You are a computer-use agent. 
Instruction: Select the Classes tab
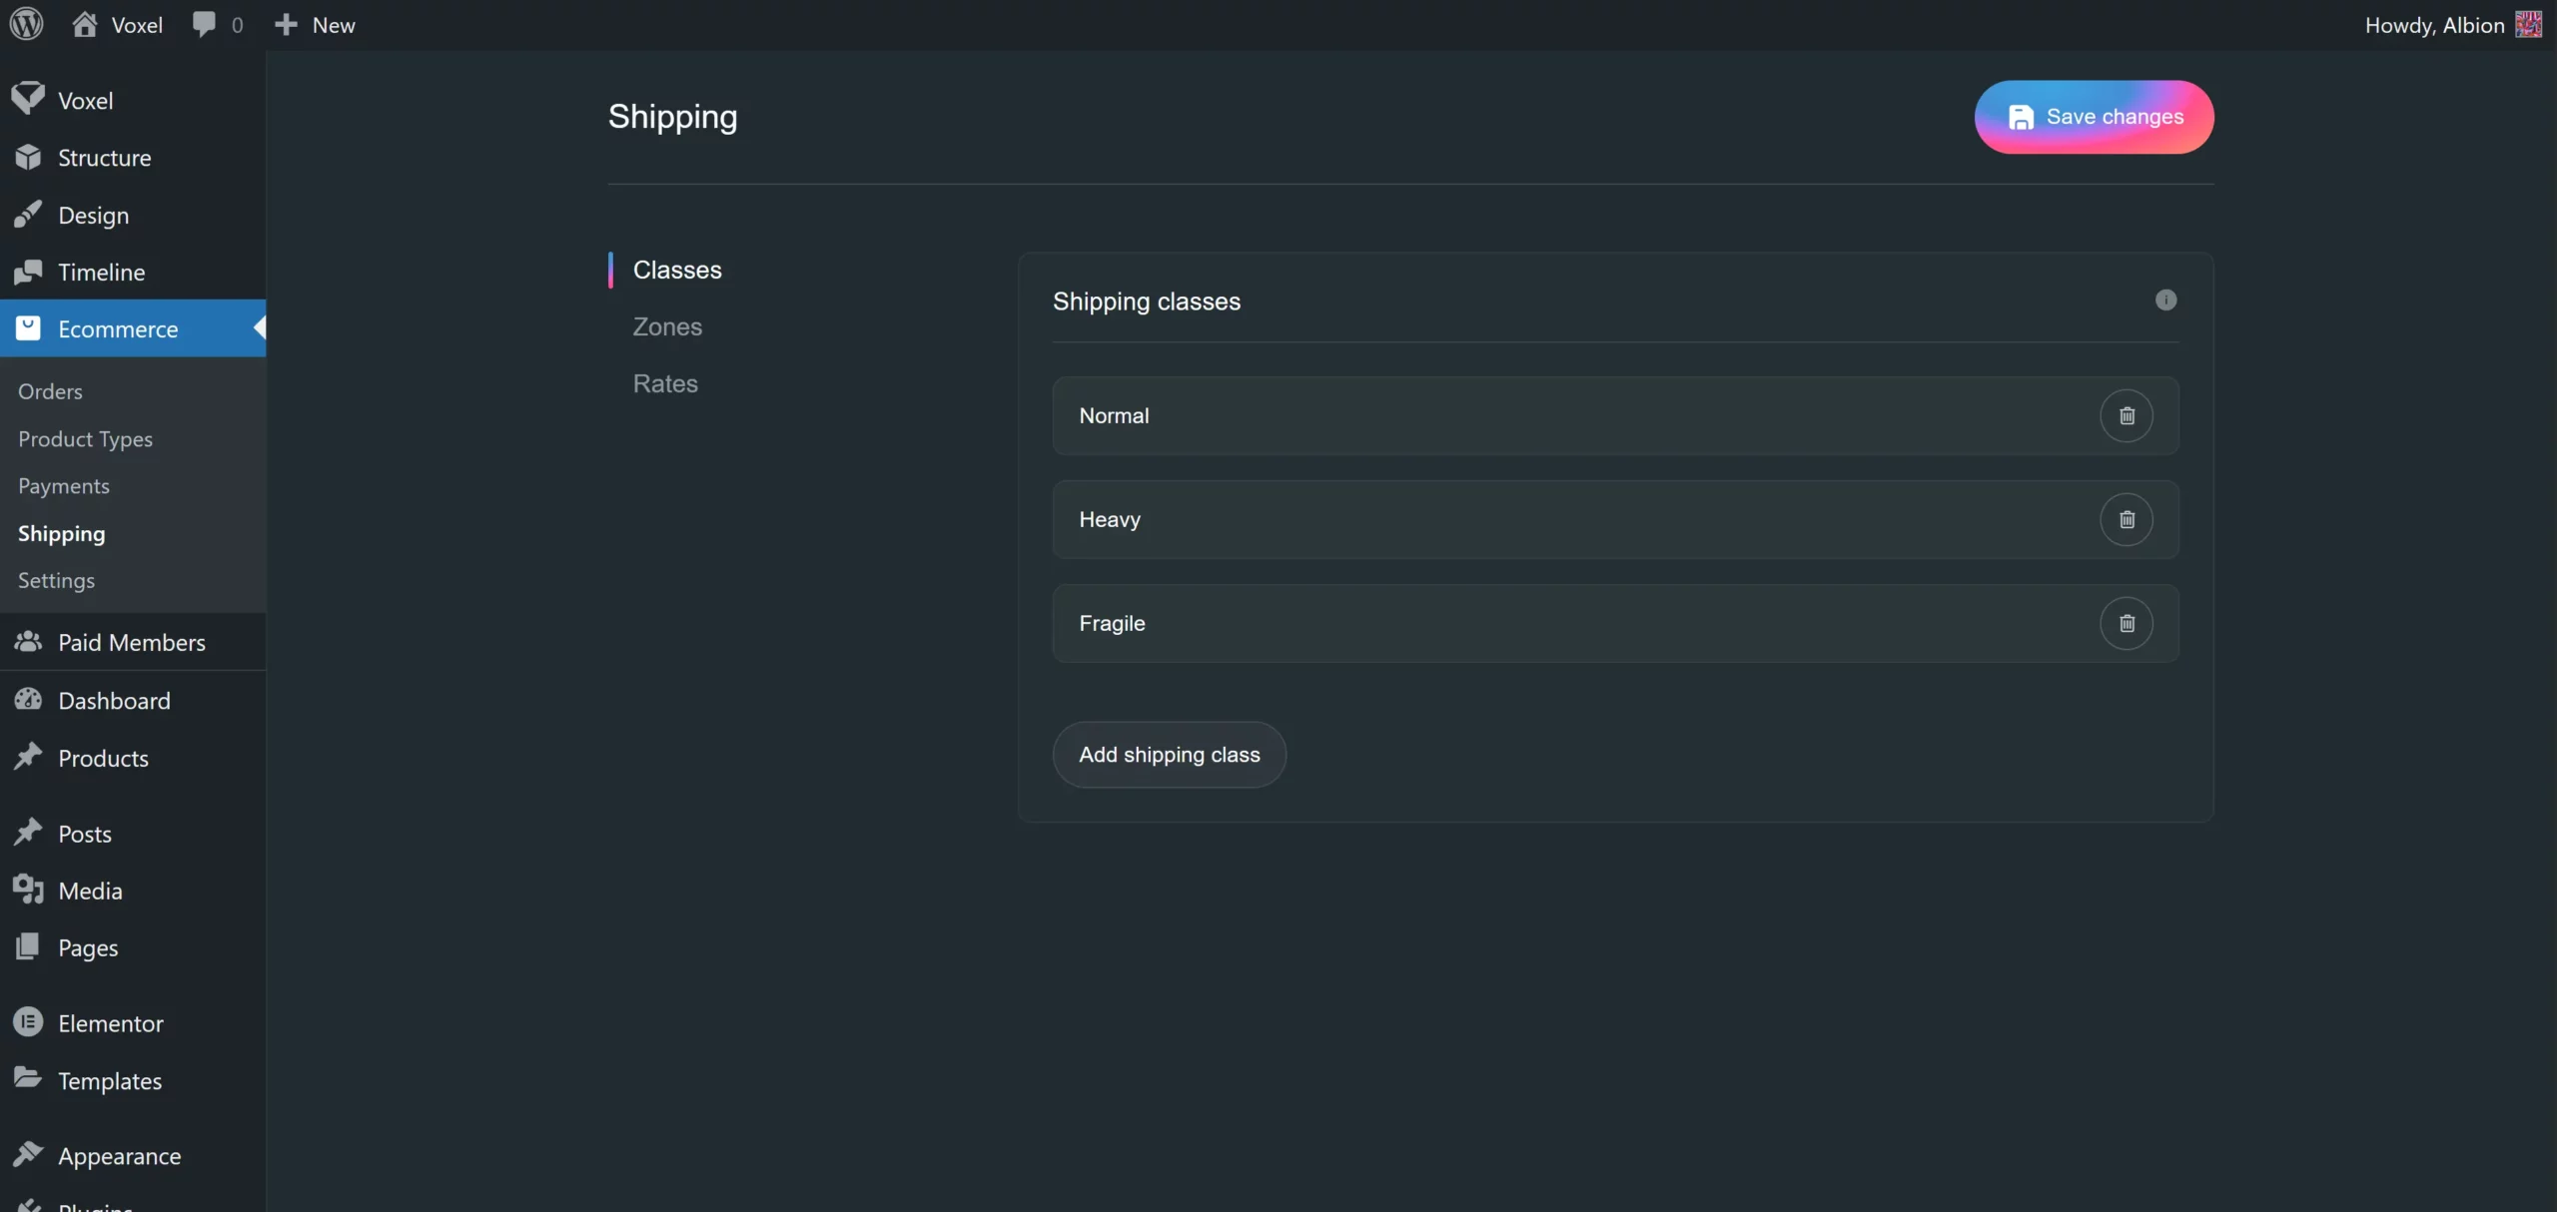point(677,270)
